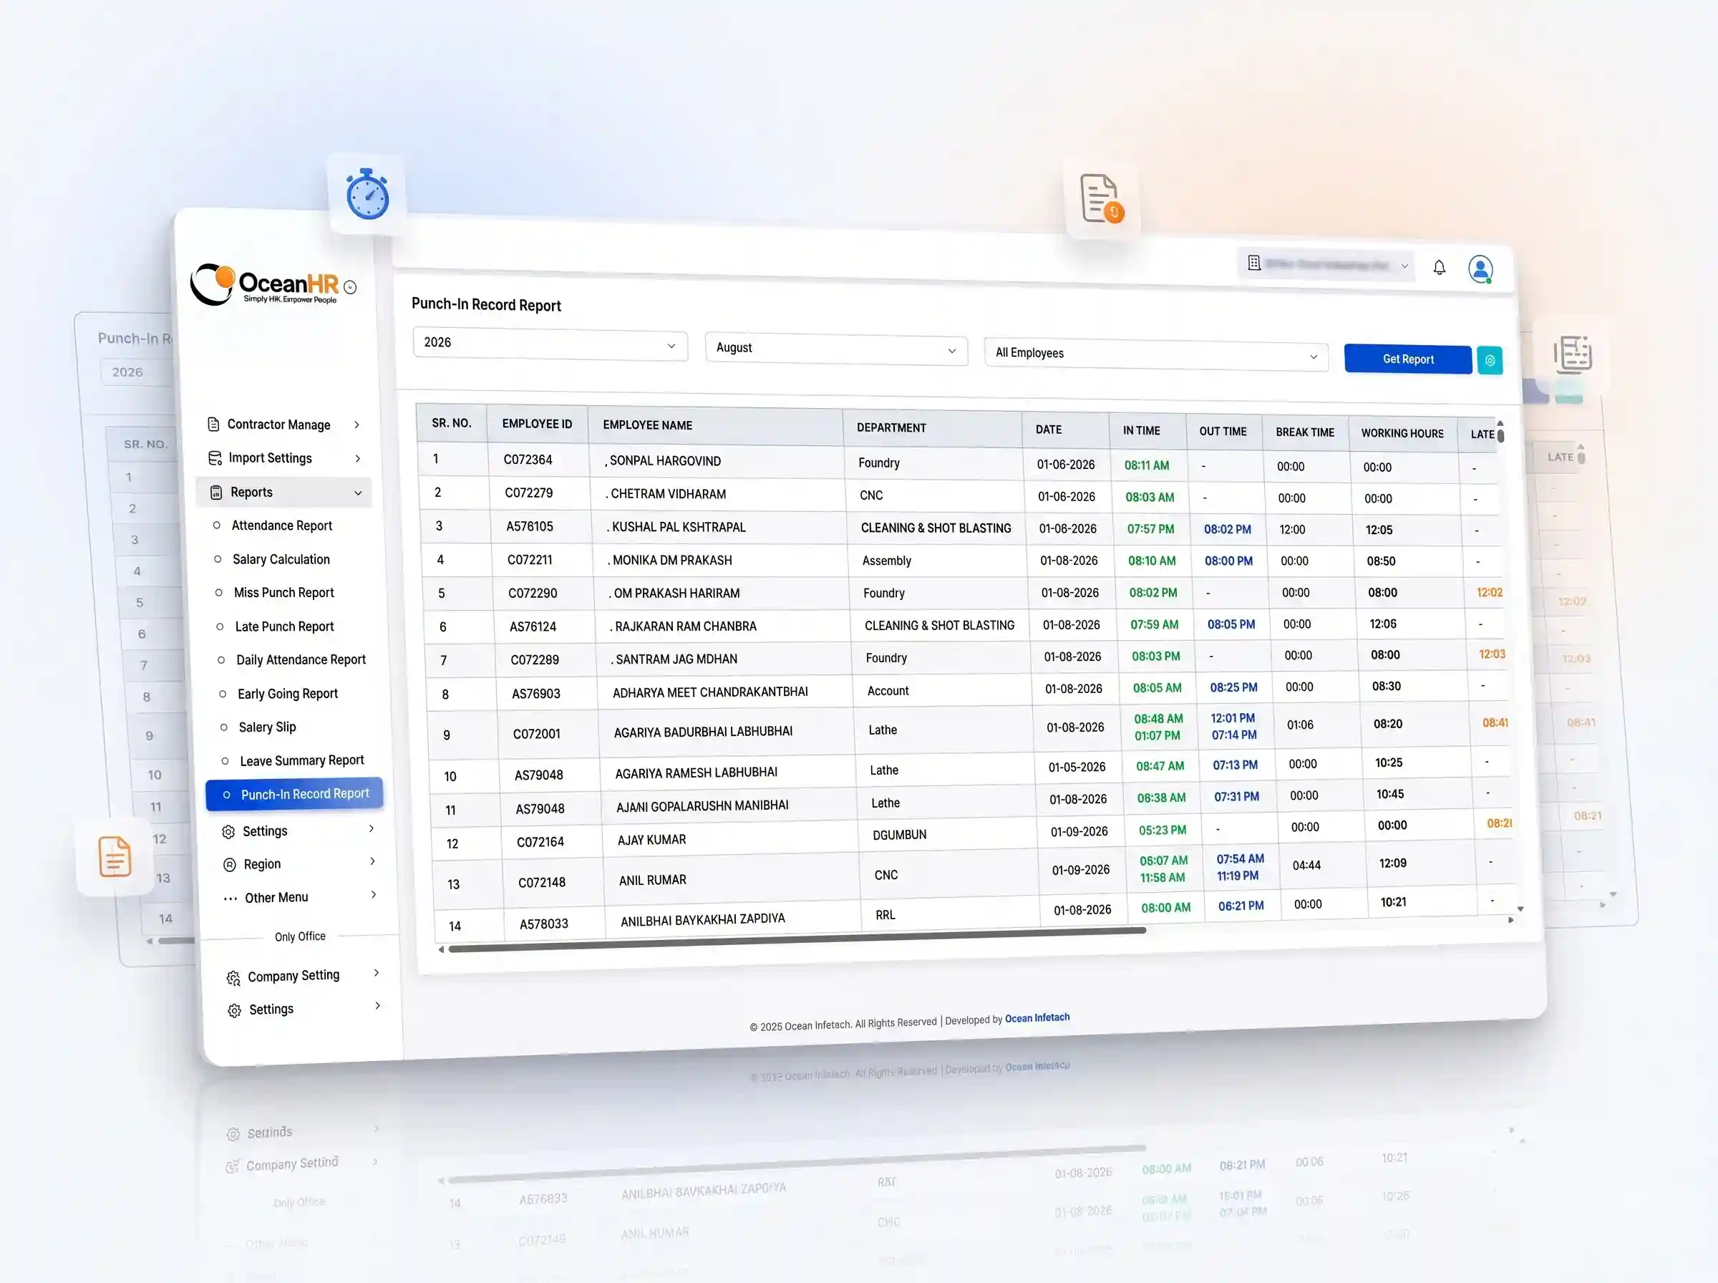Viewport: 1718px width, 1283px height.
Task: Open the user profile avatar
Action: (x=1480, y=269)
